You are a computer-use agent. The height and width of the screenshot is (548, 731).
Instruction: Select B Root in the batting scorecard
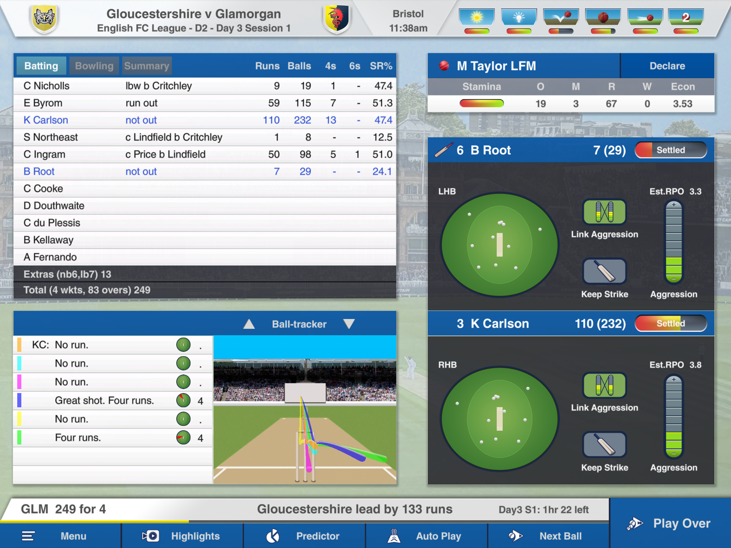[205, 171]
